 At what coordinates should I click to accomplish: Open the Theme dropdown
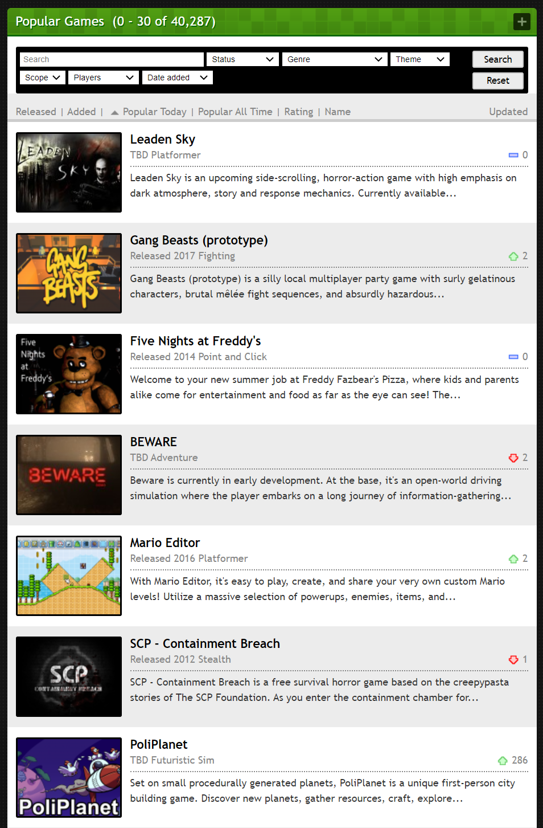tap(420, 59)
